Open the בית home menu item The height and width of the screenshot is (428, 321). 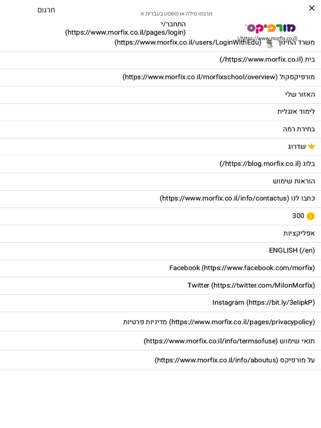click(160, 60)
